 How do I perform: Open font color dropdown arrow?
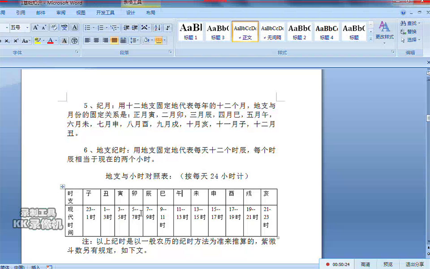pos(56,41)
